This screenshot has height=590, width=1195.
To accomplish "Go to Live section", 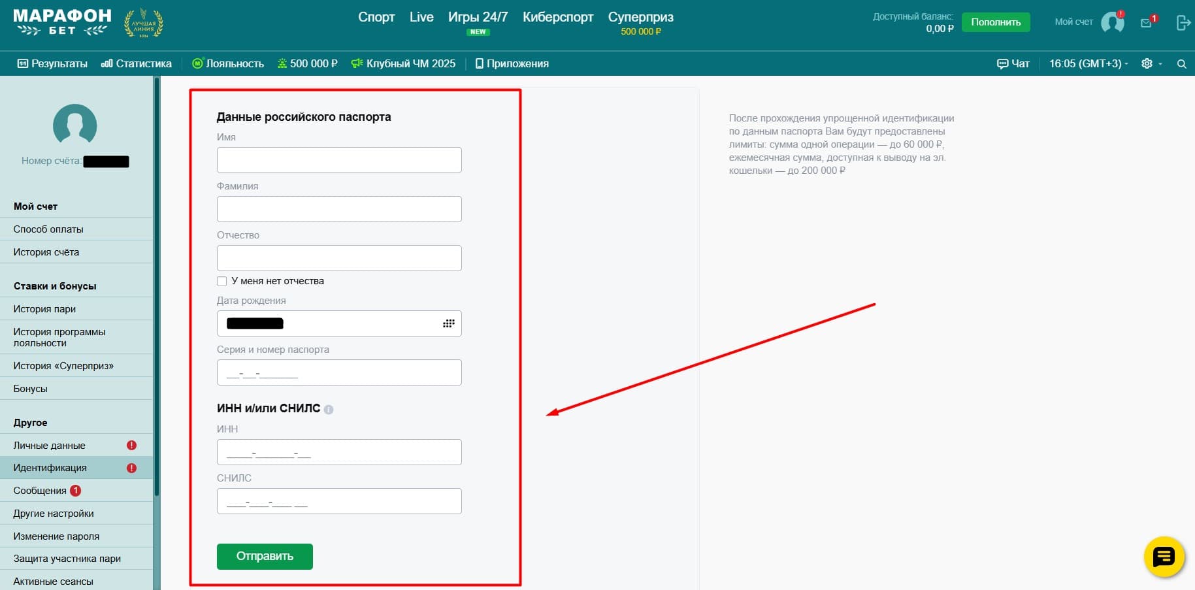I will pyautogui.click(x=421, y=17).
